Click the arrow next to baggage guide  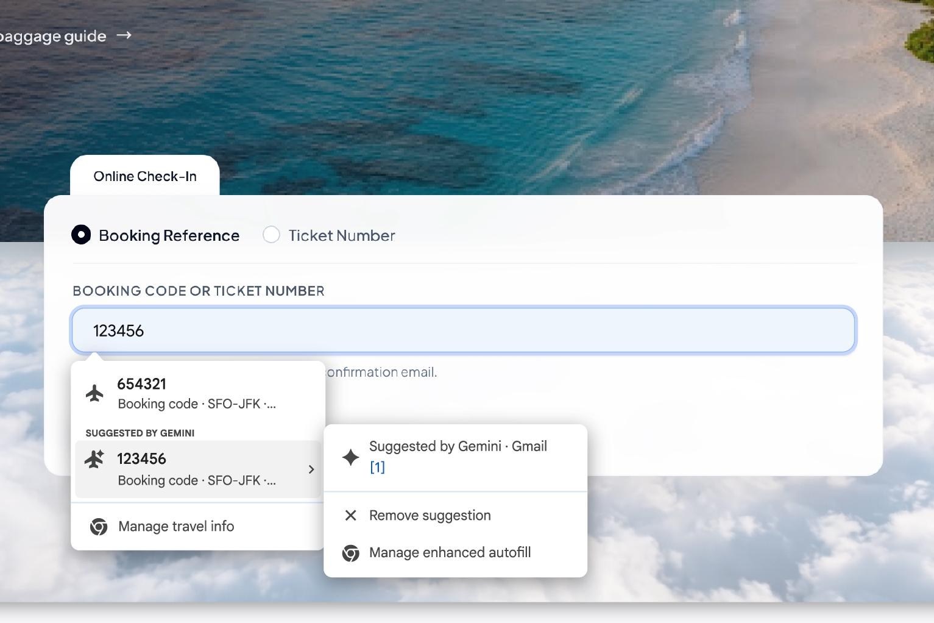124,35
